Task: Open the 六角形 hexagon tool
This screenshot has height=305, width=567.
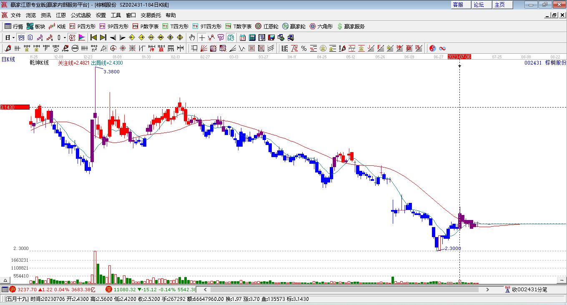Action: (321, 26)
